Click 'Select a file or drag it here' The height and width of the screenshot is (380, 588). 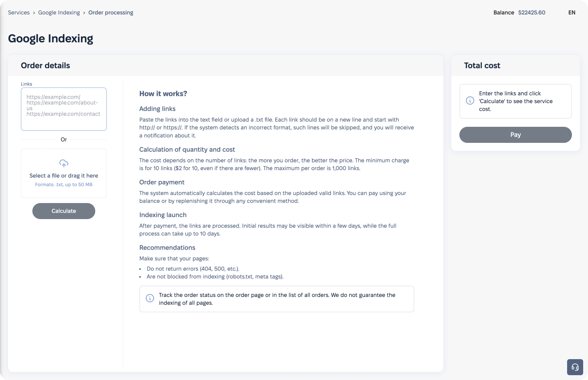point(64,175)
